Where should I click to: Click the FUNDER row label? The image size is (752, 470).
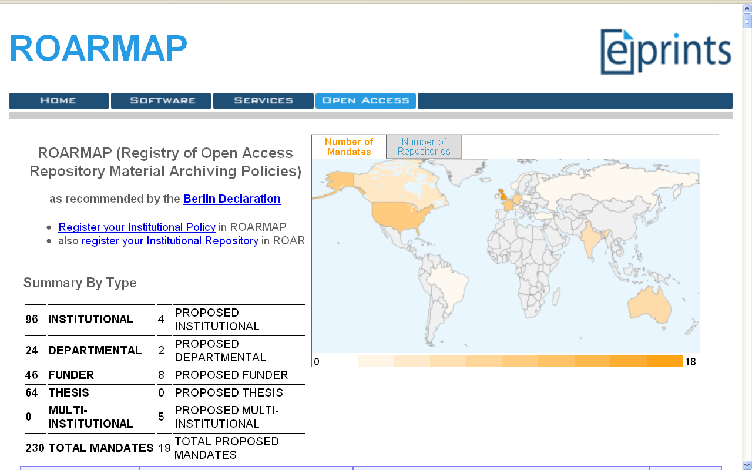71,375
